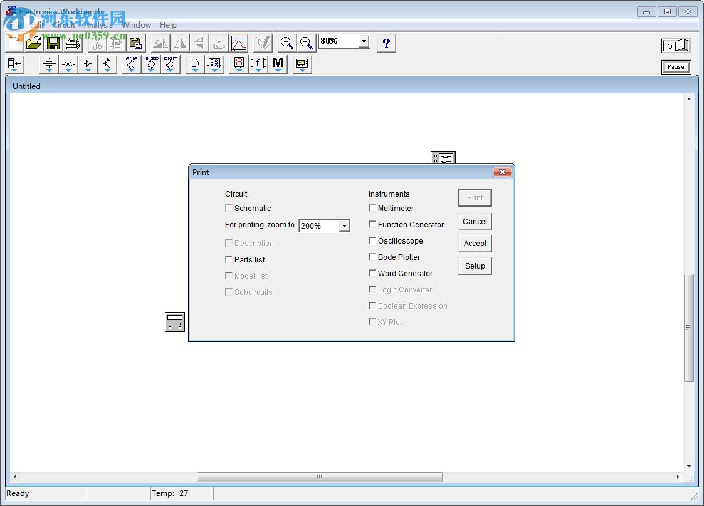Tick the Parts list checkbox
The image size is (704, 506).
229,260
